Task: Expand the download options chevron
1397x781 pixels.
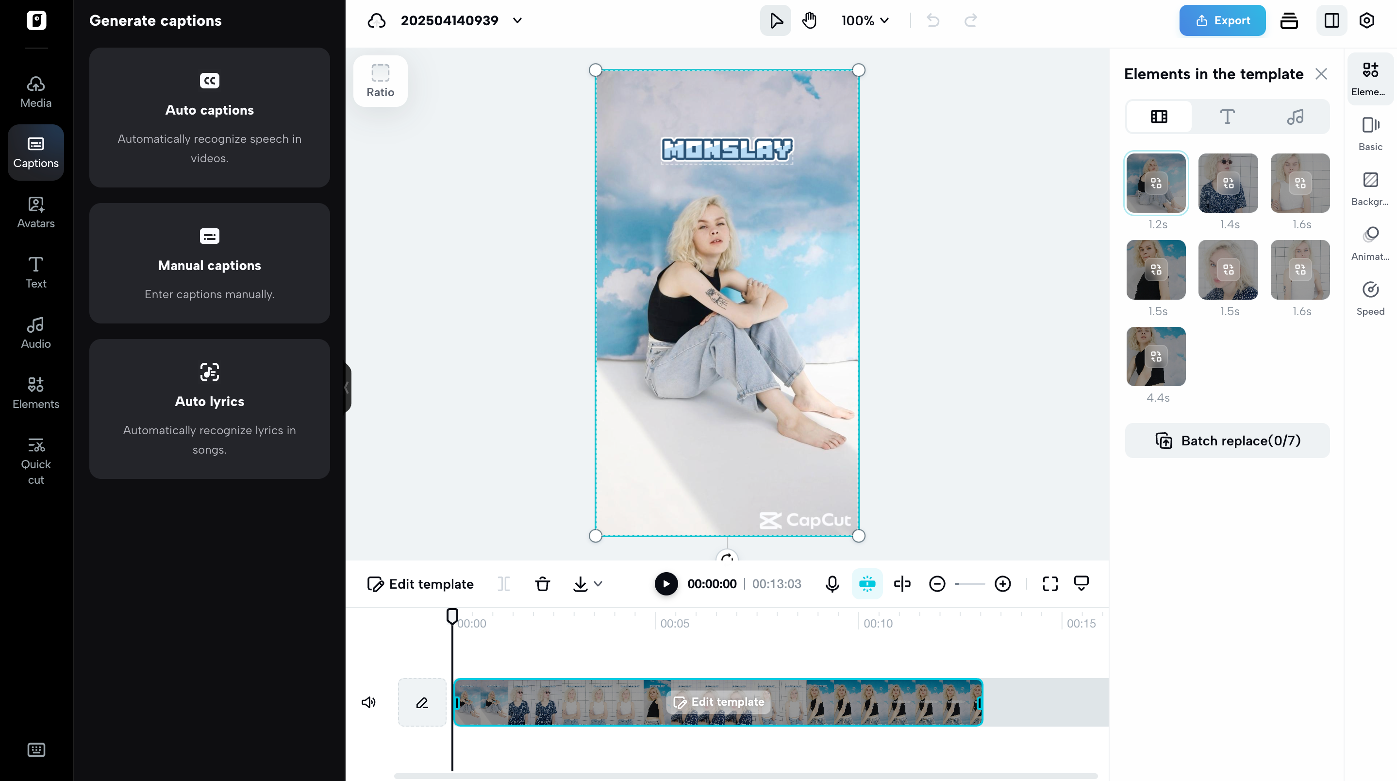Action: [x=597, y=583]
